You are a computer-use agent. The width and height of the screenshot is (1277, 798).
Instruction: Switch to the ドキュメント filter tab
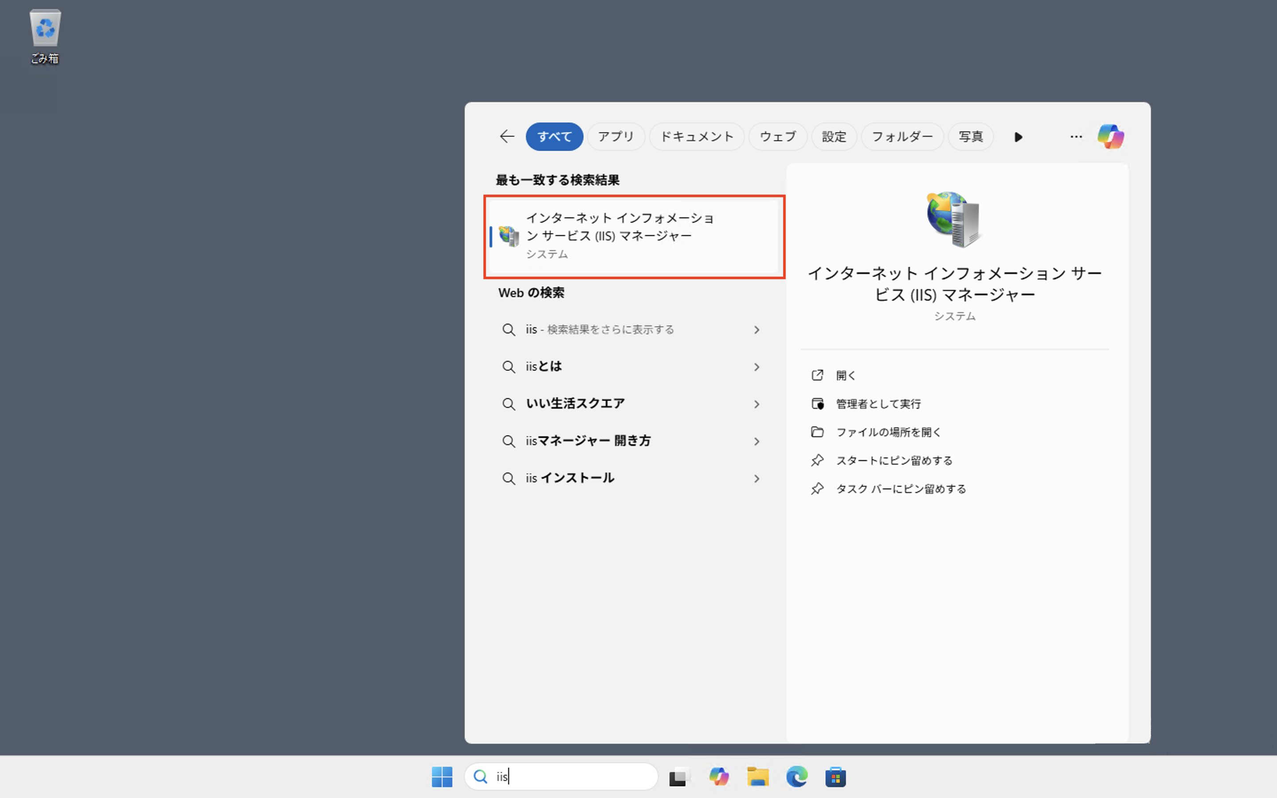point(697,137)
